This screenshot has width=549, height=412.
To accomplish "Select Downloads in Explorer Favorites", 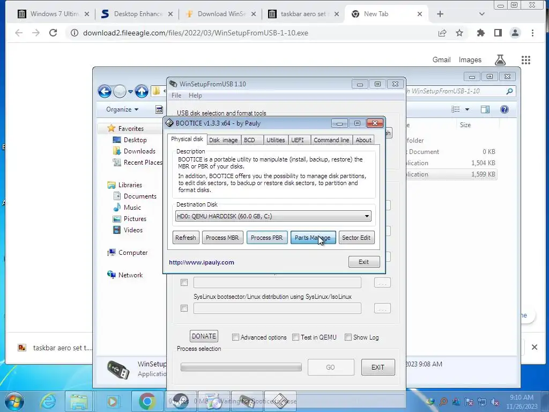I will tap(139, 151).
